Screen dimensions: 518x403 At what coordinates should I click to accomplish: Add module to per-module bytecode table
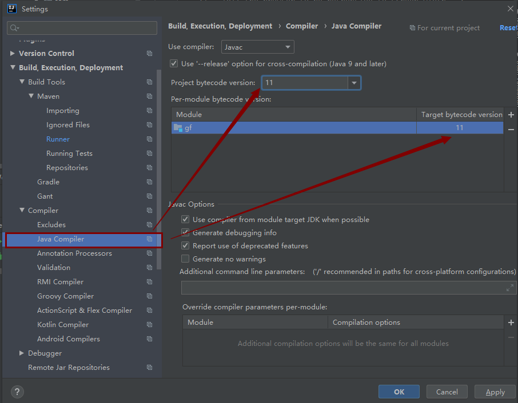[x=511, y=115]
